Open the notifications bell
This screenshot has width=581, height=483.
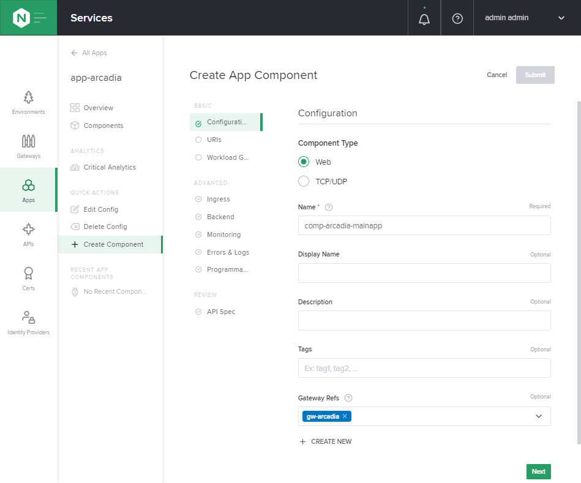(424, 19)
